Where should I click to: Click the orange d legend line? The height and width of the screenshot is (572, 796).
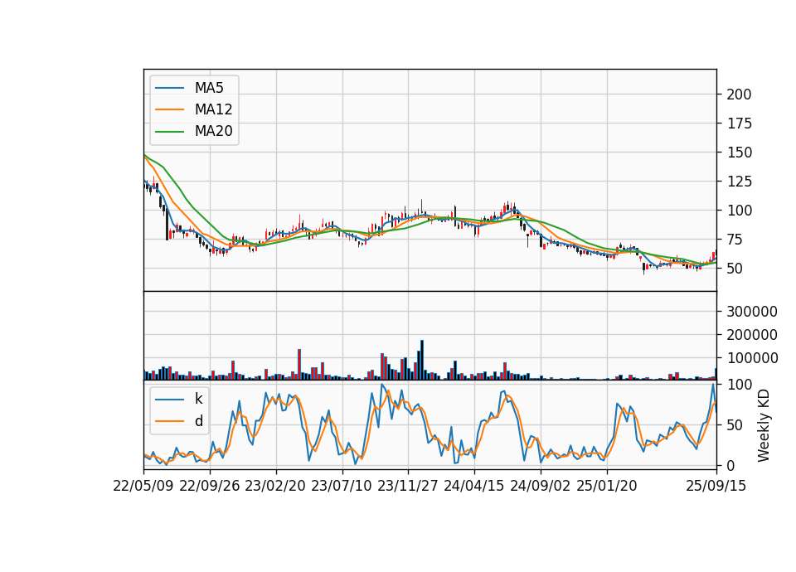[169, 421]
